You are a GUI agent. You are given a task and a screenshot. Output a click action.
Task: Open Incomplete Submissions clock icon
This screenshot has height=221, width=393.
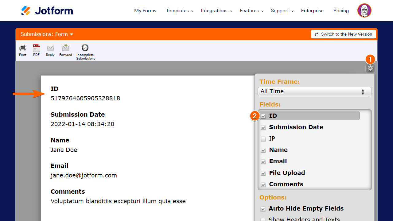pos(85,48)
